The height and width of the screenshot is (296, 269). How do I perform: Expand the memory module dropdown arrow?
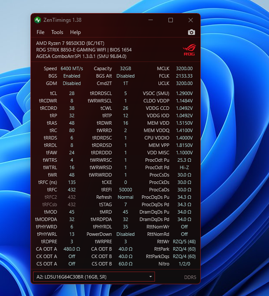tap(151, 276)
